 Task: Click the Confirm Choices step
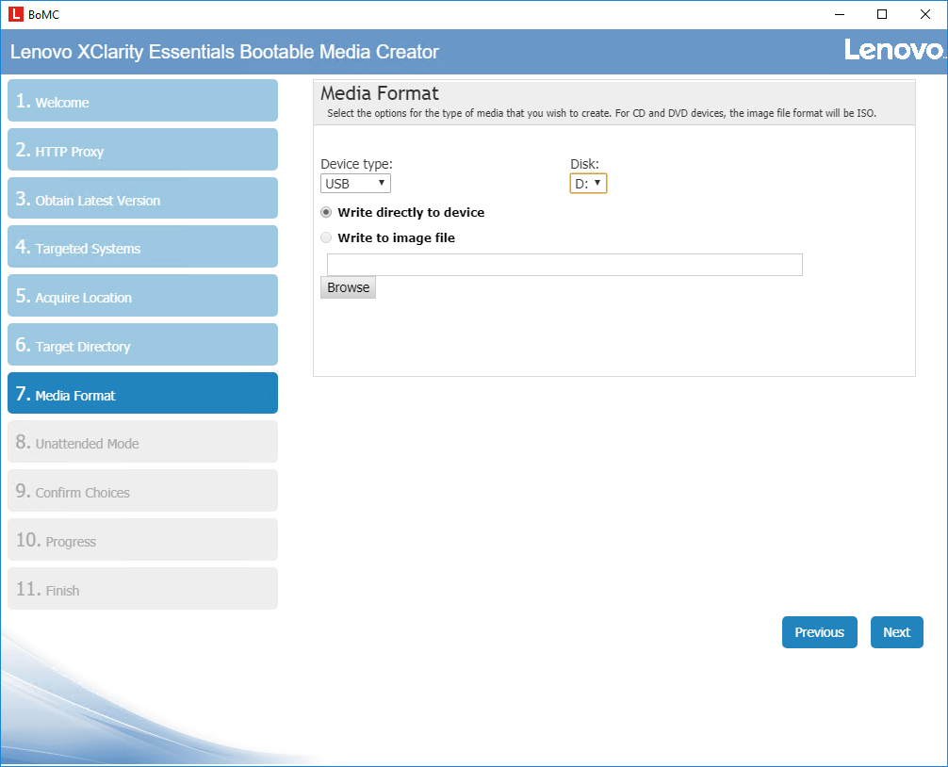pos(142,491)
